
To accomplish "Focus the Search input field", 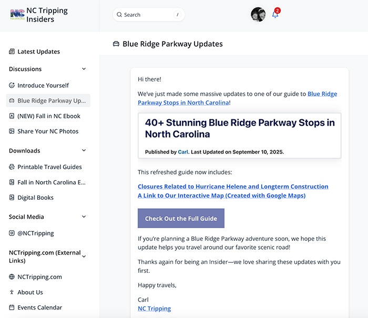I will coord(149,15).
